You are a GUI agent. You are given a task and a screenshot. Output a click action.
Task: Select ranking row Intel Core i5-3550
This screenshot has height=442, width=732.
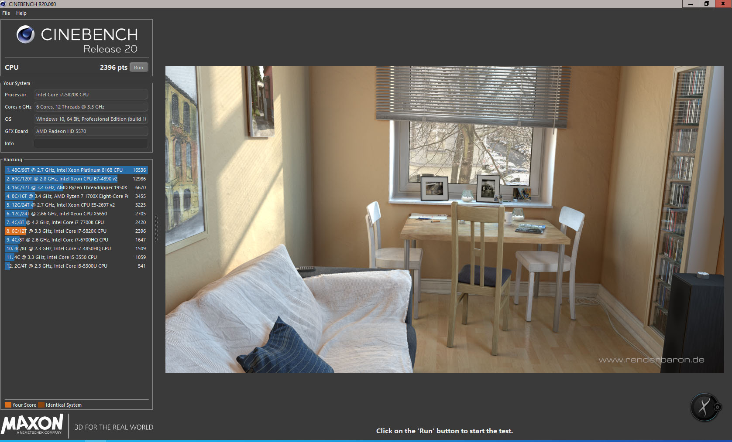[x=76, y=257]
